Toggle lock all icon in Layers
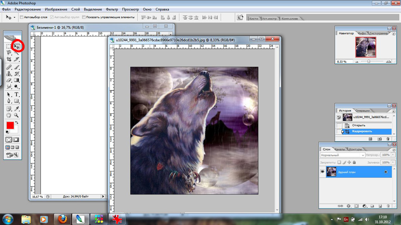 (x=354, y=162)
